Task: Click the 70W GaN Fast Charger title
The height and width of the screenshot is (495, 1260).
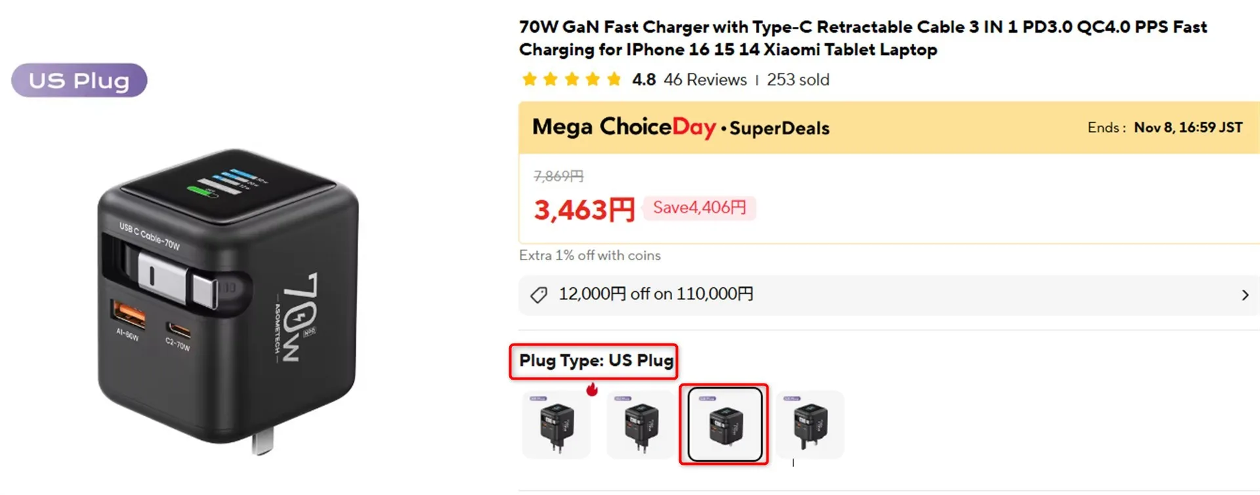Action: 862,38
